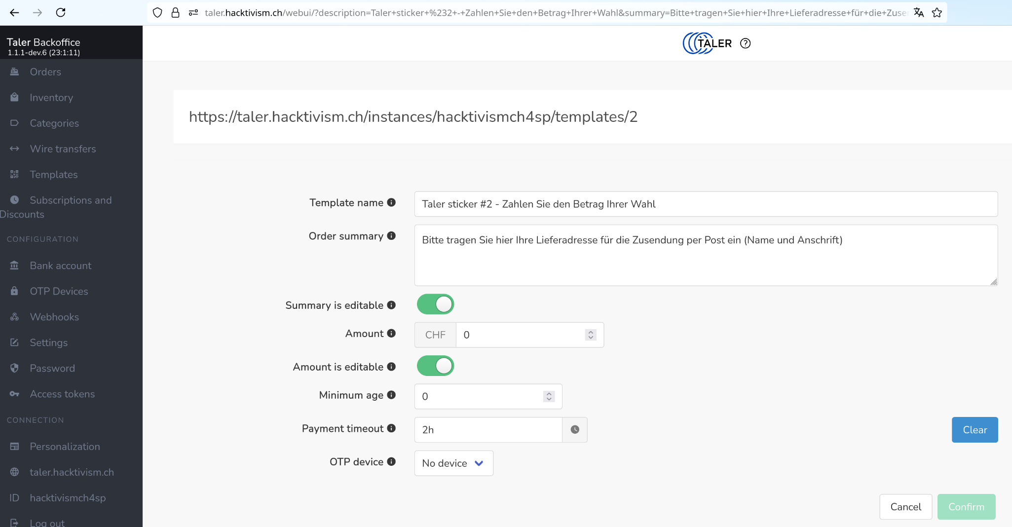Open Webhooks in the sidebar
The height and width of the screenshot is (527, 1012).
pyautogui.click(x=54, y=317)
